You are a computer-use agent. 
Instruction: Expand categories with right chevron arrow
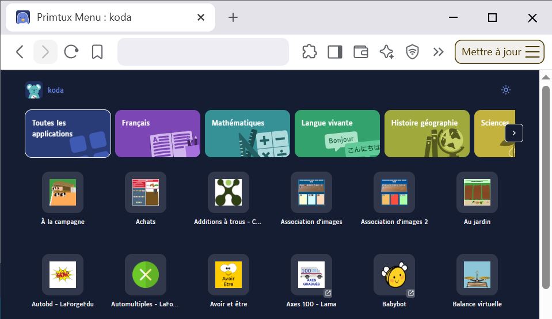pos(514,133)
